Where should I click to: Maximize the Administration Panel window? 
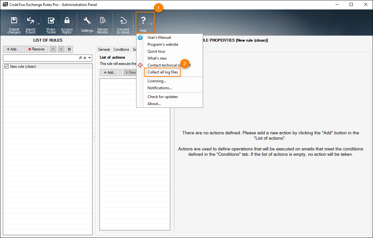tap(351, 4)
